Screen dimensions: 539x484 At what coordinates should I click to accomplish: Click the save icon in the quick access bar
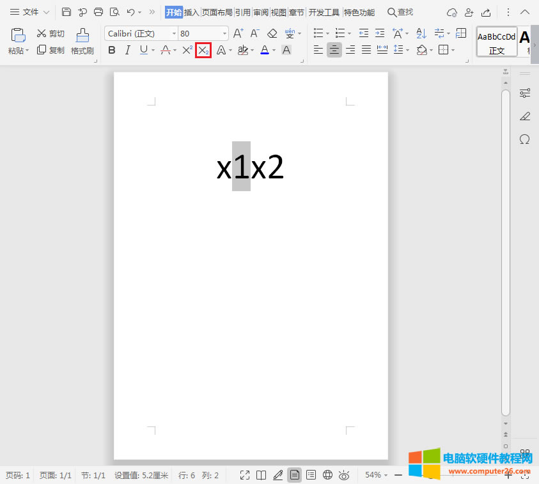[66, 12]
